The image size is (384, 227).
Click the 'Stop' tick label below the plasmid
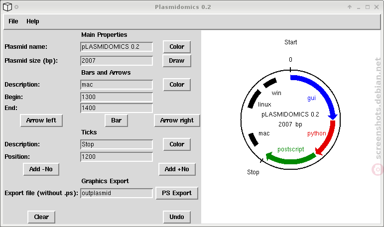(253, 172)
